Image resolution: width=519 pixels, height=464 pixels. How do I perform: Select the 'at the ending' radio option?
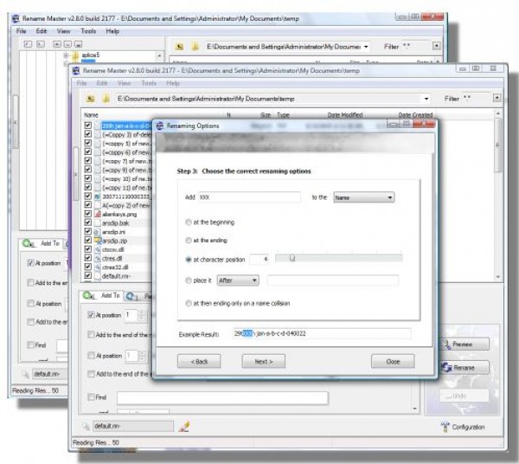pos(189,241)
